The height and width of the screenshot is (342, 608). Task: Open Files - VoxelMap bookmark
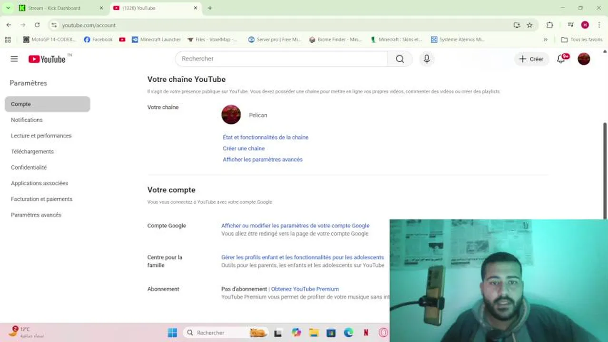pyautogui.click(x=212, y=39)
